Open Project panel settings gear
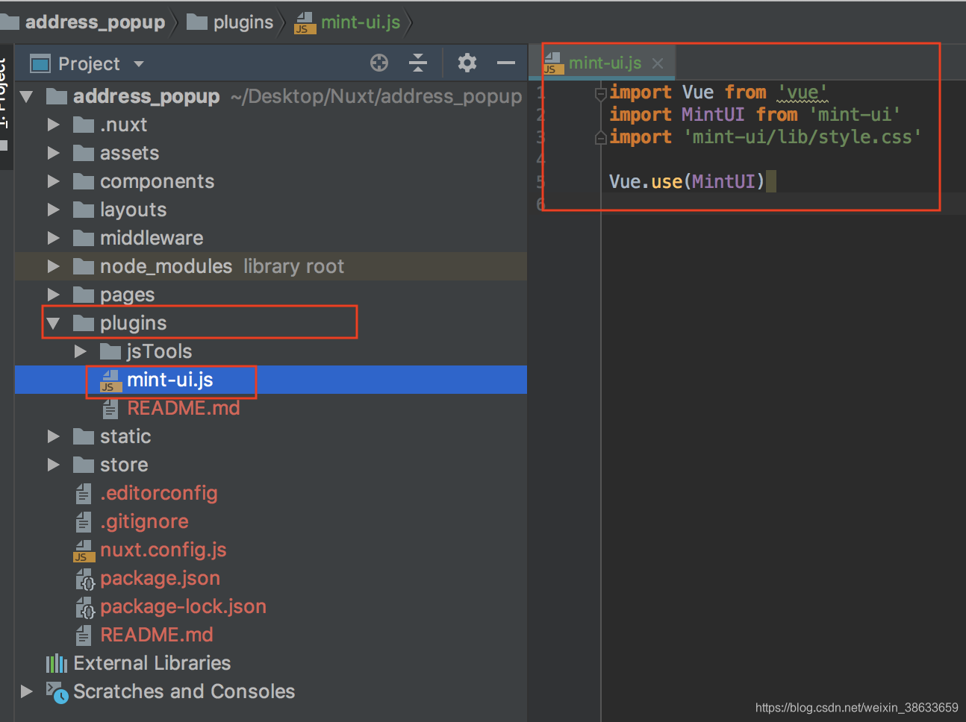This screenshot has width=966, height=722. pyautogui.click(x=467, y=63)
